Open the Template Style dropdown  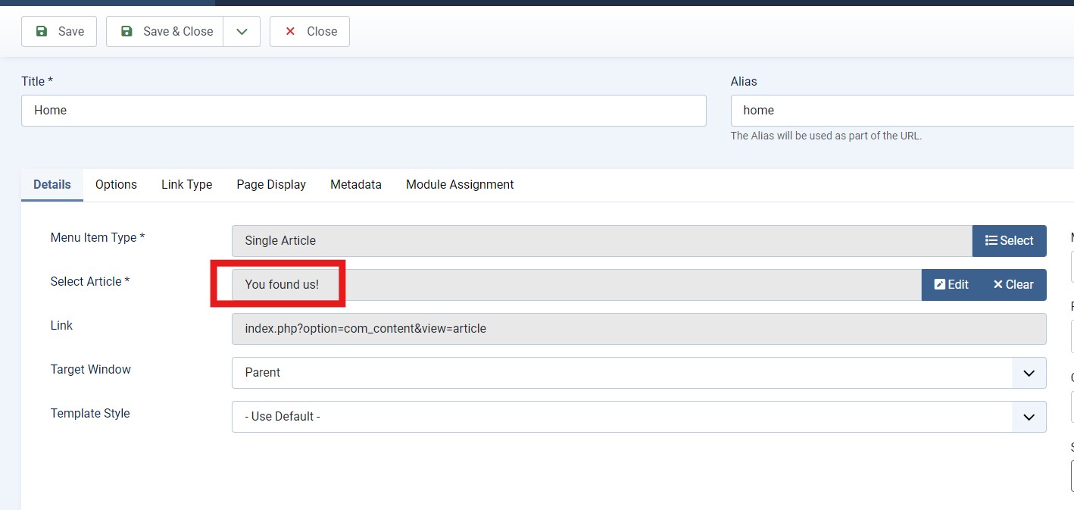638,417
